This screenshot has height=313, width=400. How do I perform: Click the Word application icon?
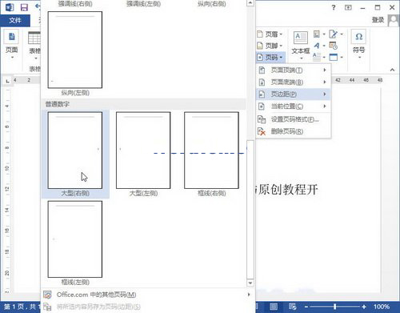(10, 6)
